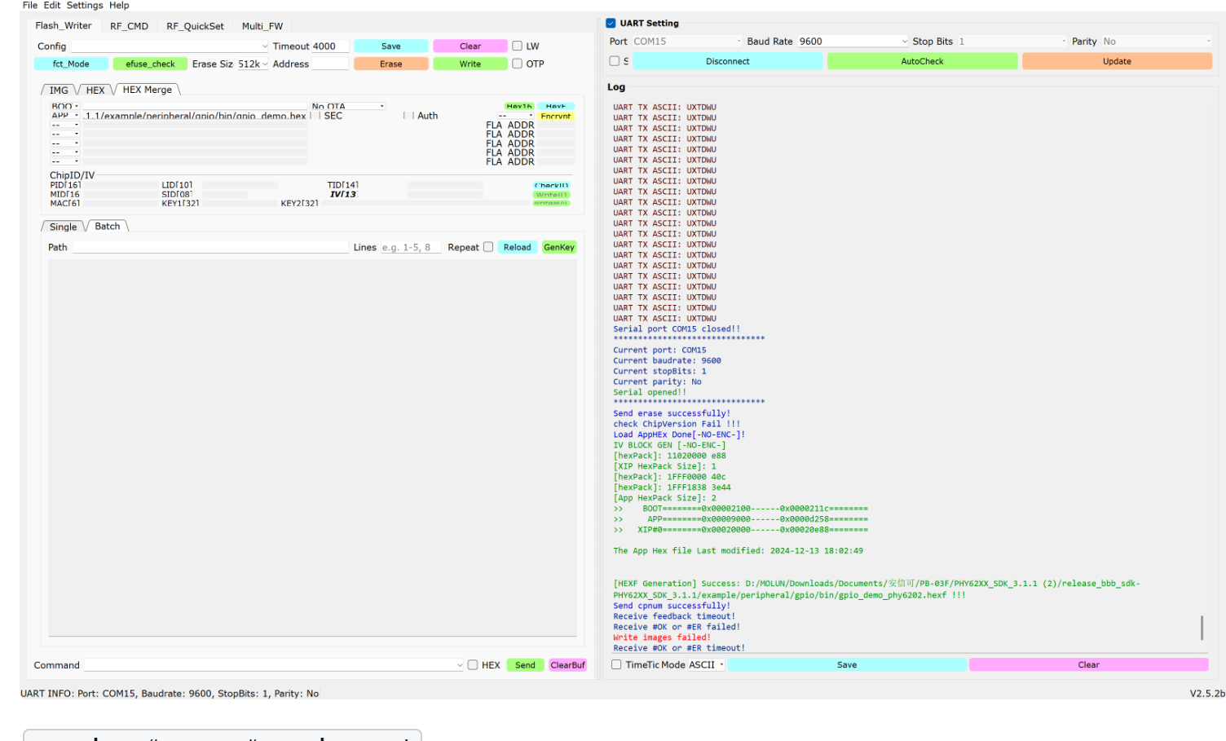Toggle the UART Setting checkbox

click(611, 23)
